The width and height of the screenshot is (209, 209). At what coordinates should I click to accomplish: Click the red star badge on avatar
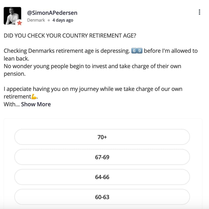[x=19, y=23]
